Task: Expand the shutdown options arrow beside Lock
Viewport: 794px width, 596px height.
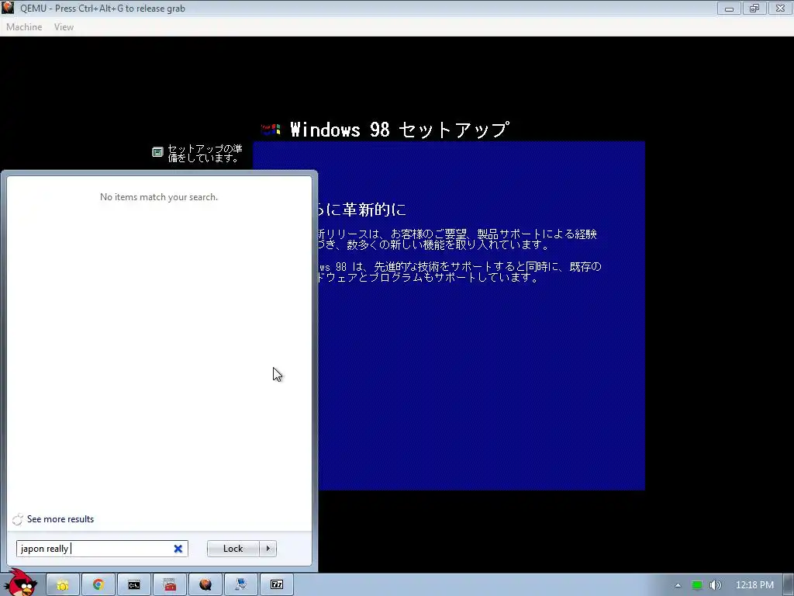Action: point(268,549)
